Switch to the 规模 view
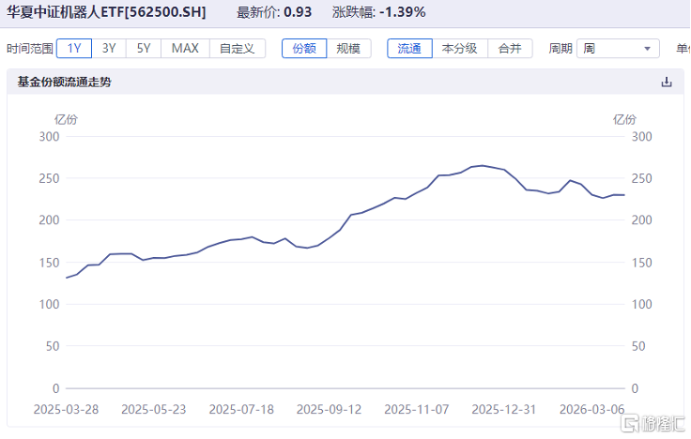Viewport: 691px width, 439px height. pos(348,48)
